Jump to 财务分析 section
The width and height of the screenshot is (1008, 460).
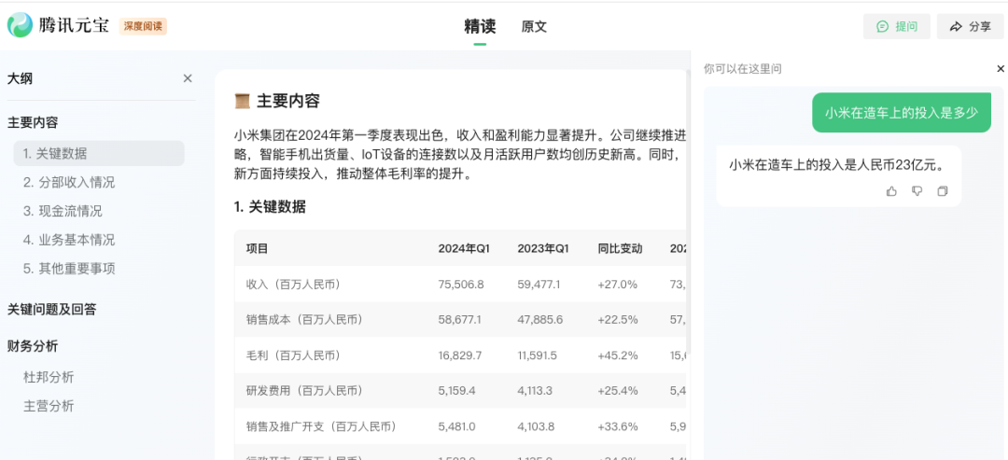click(33, 346)
